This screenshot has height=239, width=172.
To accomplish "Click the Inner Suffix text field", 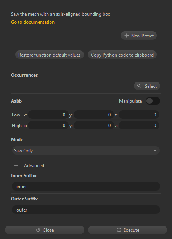I will pos(86,186).
